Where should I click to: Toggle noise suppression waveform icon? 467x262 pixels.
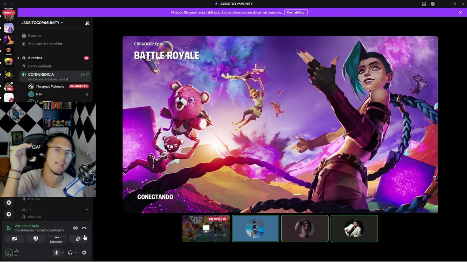tap(75, 228)
